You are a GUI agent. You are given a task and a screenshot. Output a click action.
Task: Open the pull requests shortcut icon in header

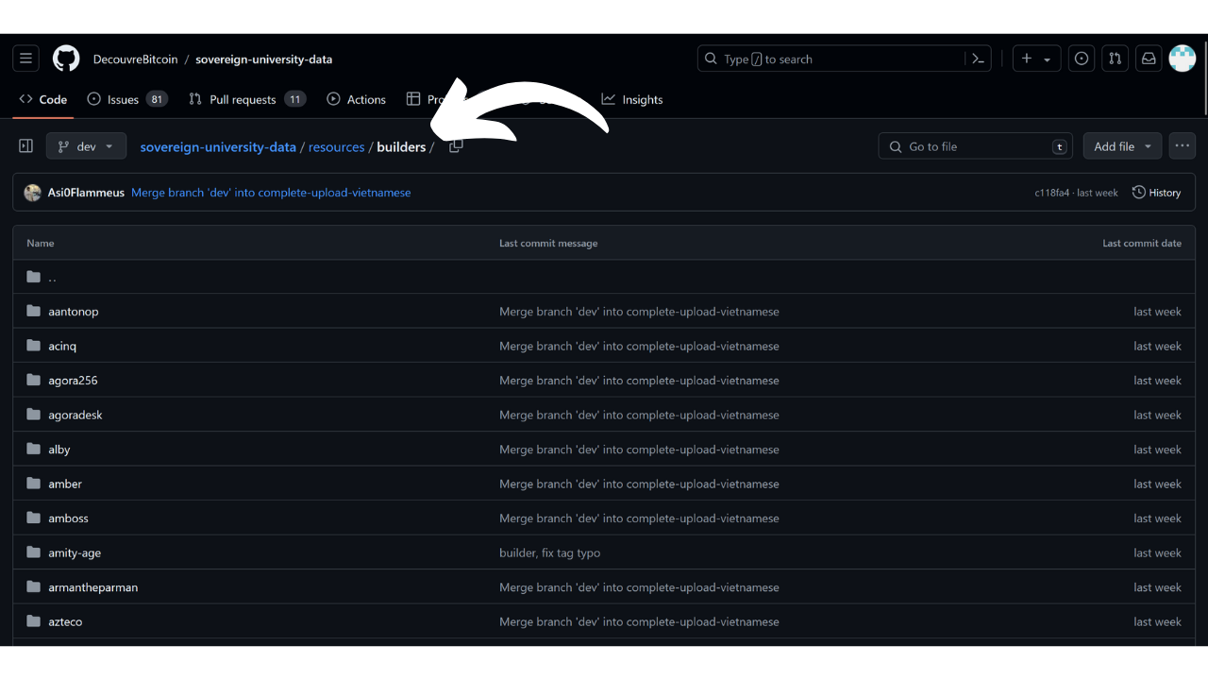pyautogui.click(x=1115, y=59)
